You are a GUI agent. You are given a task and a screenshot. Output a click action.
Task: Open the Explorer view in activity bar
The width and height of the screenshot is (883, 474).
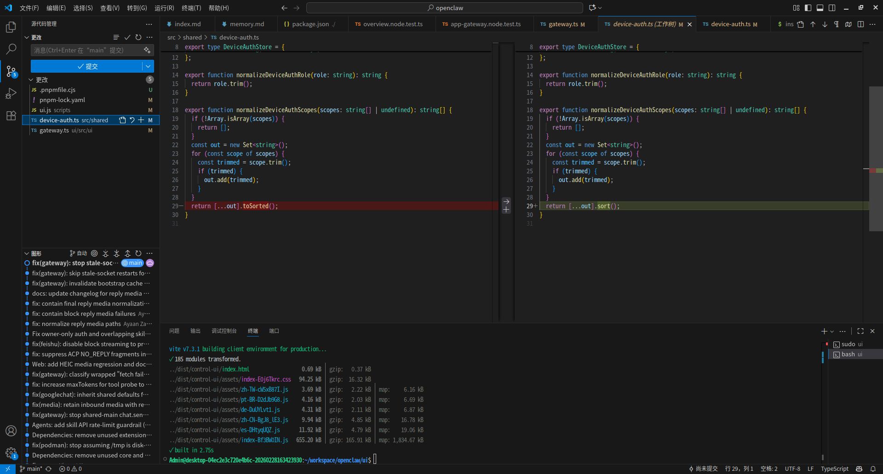click(x=11, y=27)
